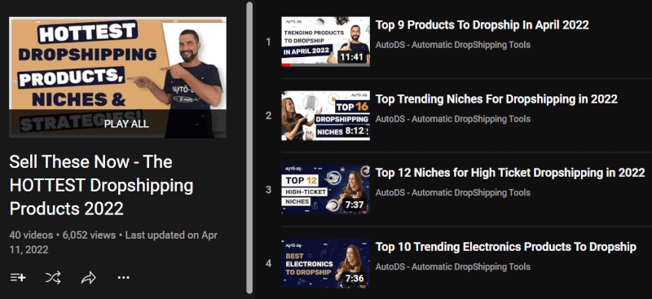Click the playlist sidebar vertical scrollbar
Image resolution: width=652 pixels, height=299 pixels.
click(x=249, y=147)
